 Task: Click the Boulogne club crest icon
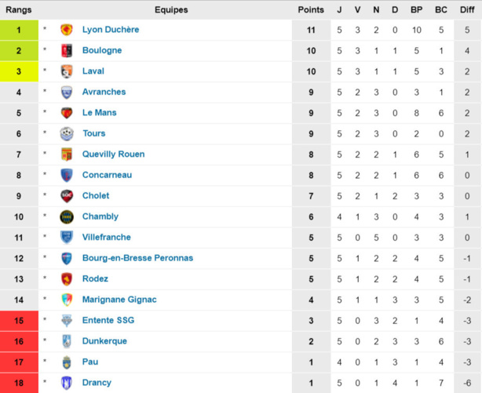coord(67,50)
